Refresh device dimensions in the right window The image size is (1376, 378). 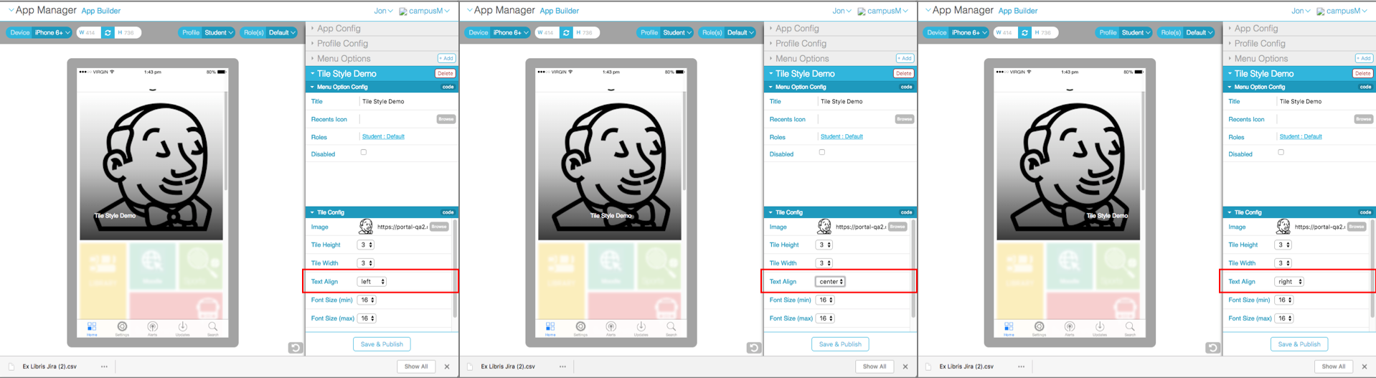(x=1024, y=32)
